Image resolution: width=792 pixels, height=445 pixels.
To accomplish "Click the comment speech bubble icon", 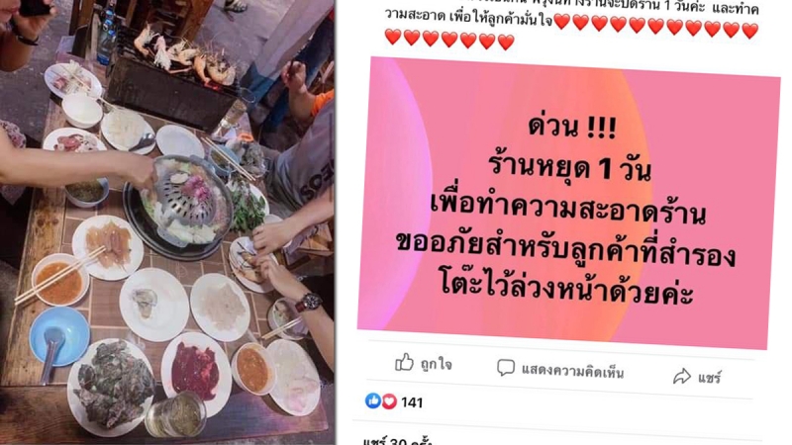I will [505, 367].
